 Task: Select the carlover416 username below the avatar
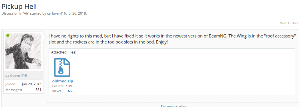16,75
